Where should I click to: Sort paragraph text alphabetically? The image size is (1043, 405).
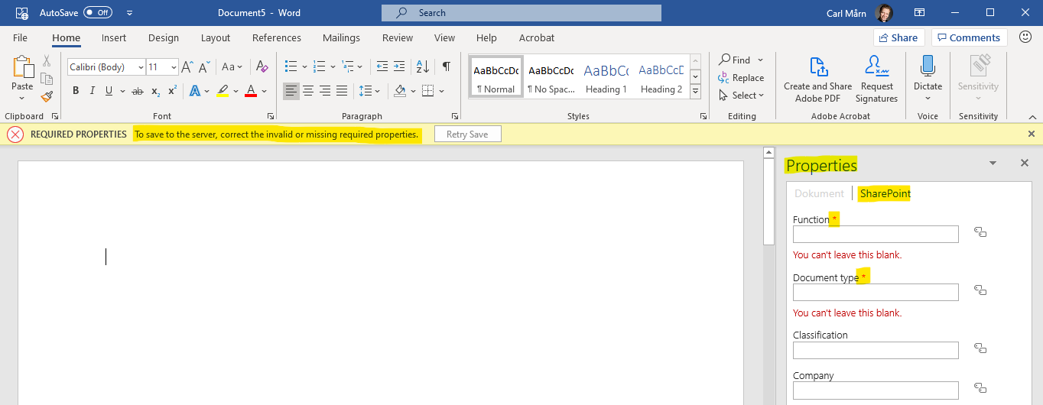pyautogui.click(x=424, y=67)
